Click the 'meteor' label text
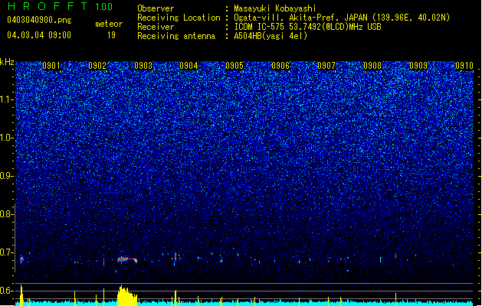 pos(109,24)
